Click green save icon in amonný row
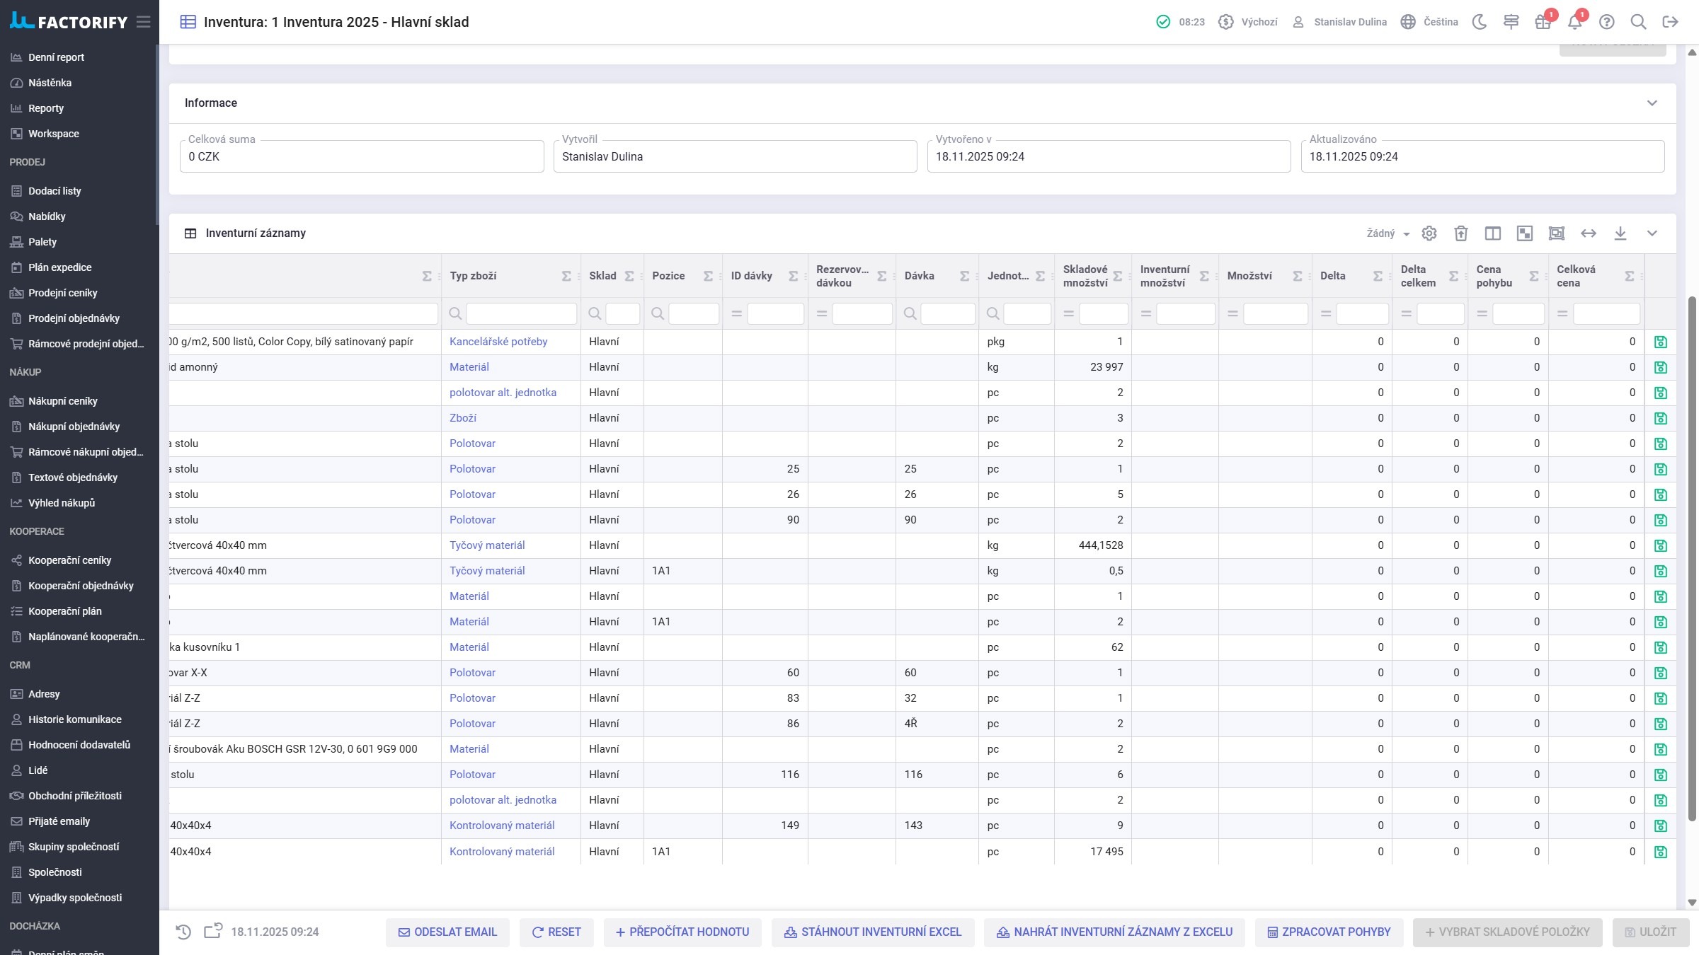Image resolution: width=1699 pixels, height=955 pixels. [1660, 367]
